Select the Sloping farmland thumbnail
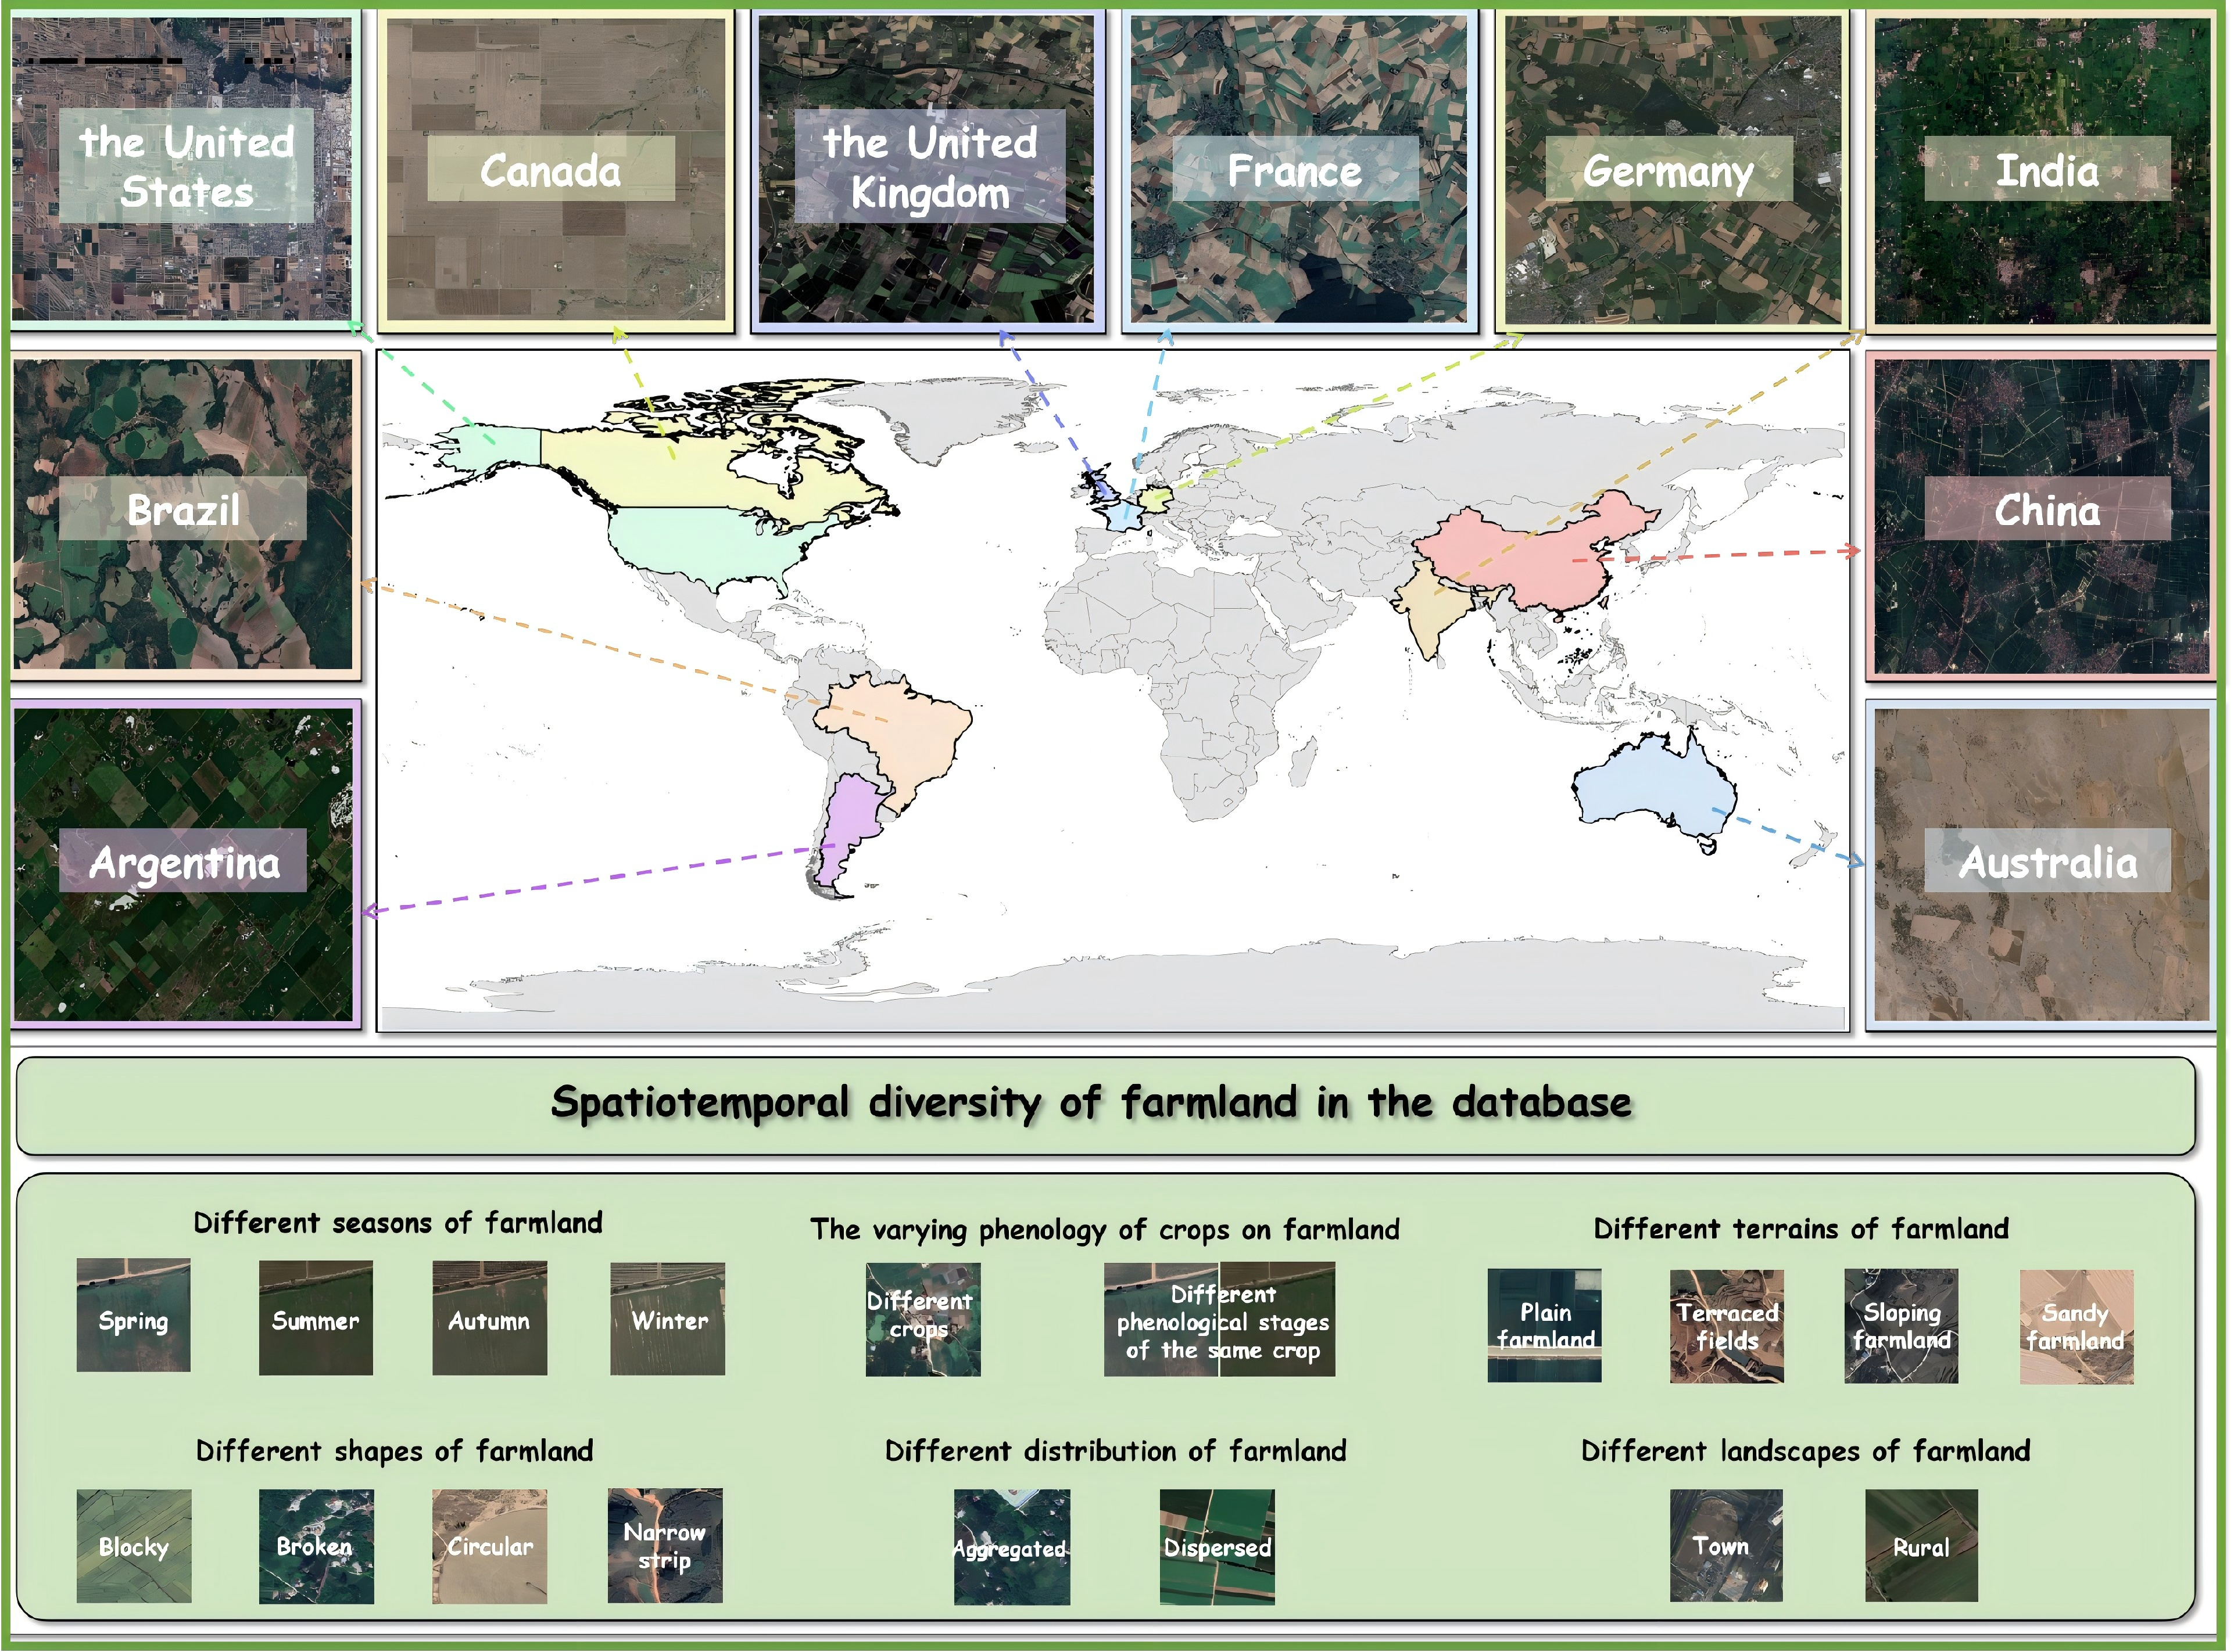The image size is (2234, 1652). (1901, 1327)
